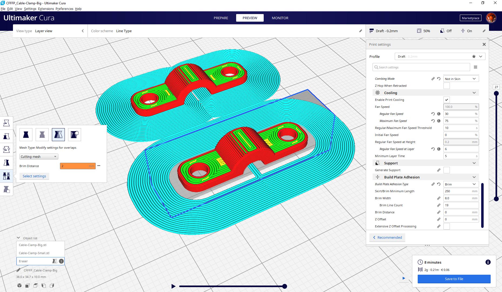Choose the Print as support mesh icon
Image resolution: width=502 pixels, height=292 pixels.
click(x=42, y=135)
